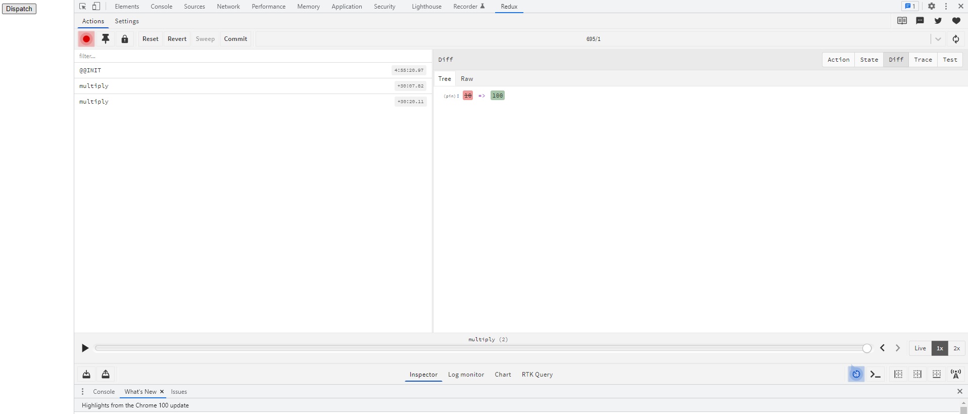Click the feedback chat bubble icon
The width and height of the screenshot is (968, 414).
pyautogui.click(x=920, y=21)
